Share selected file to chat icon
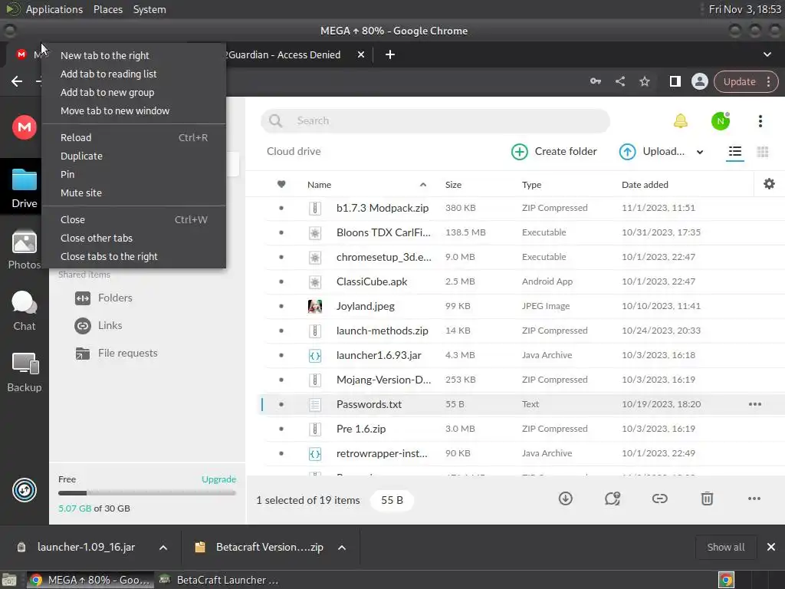The height and width of the screenshot is (589, 785). (x=613, y=499)
